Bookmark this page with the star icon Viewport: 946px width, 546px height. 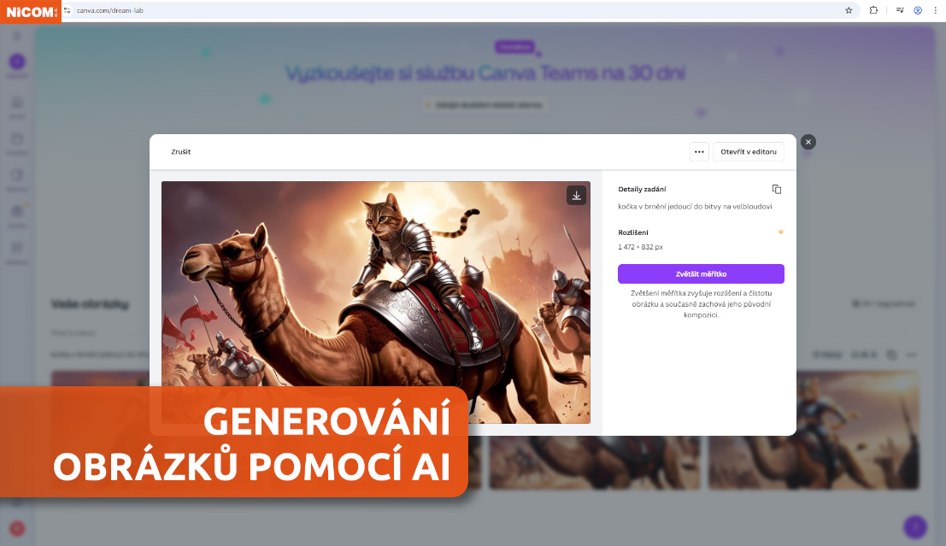(x=849, y=10)
